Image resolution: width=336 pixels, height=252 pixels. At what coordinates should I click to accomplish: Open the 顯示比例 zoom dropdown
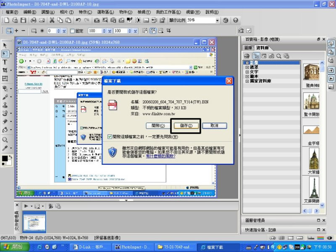click(217, 20)
